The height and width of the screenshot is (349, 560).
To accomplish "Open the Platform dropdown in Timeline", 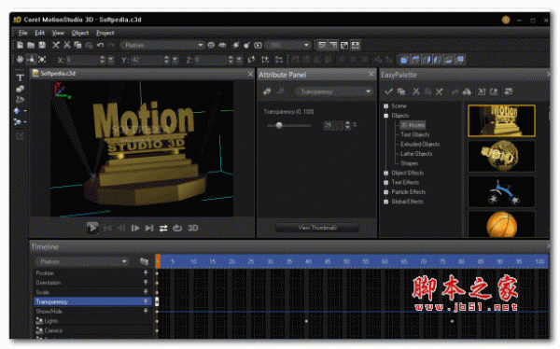I will pyautogui.click(x=81, y=261).
